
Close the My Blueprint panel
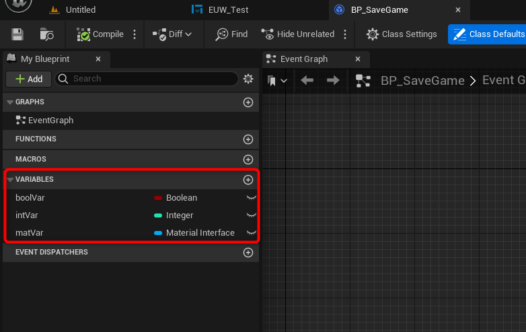(x=98, y=59)
